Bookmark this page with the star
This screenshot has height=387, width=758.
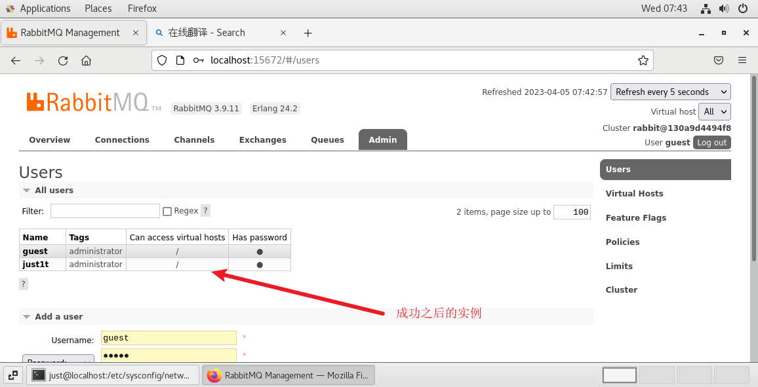[x=643, y=60]
